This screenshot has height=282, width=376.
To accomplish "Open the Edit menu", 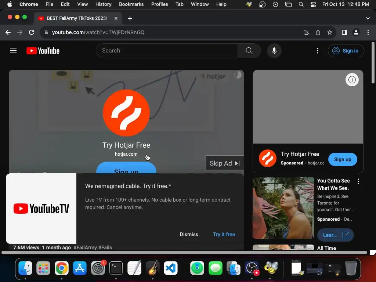I will (65, 4).
